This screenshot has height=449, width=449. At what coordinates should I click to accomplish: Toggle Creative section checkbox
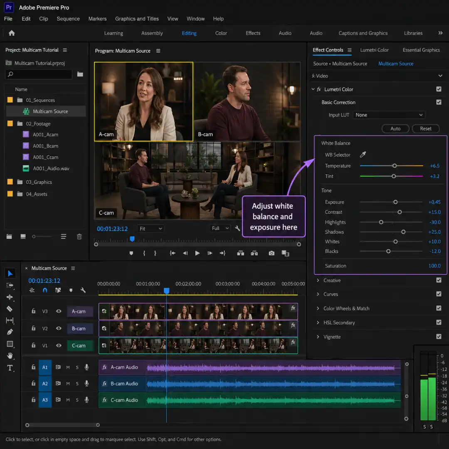click(x=439, y=280)
